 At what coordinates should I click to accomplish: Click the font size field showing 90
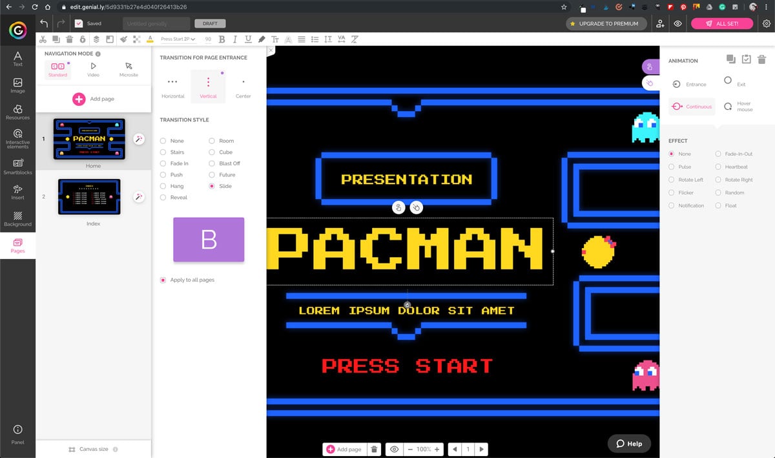pyautogui.click(x=208, y=39)
